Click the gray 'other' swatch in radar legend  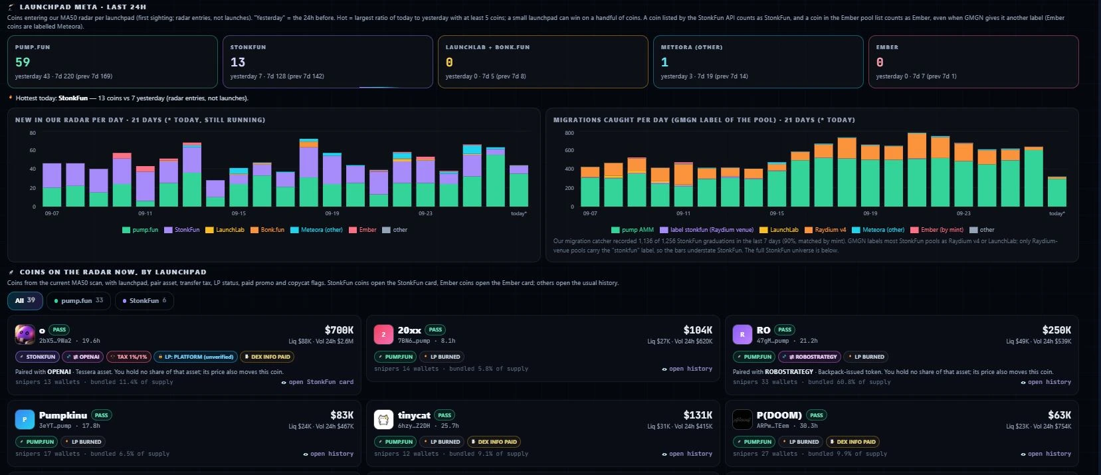tap(386, 230)
